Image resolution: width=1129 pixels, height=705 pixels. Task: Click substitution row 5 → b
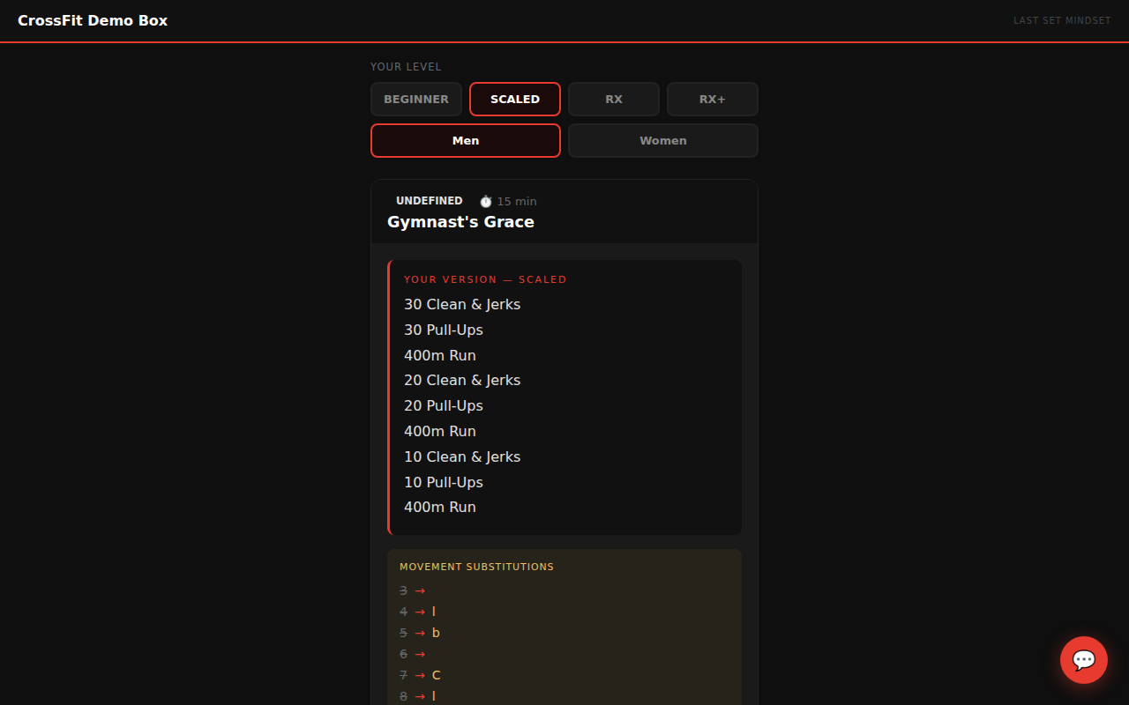[420, 634]
